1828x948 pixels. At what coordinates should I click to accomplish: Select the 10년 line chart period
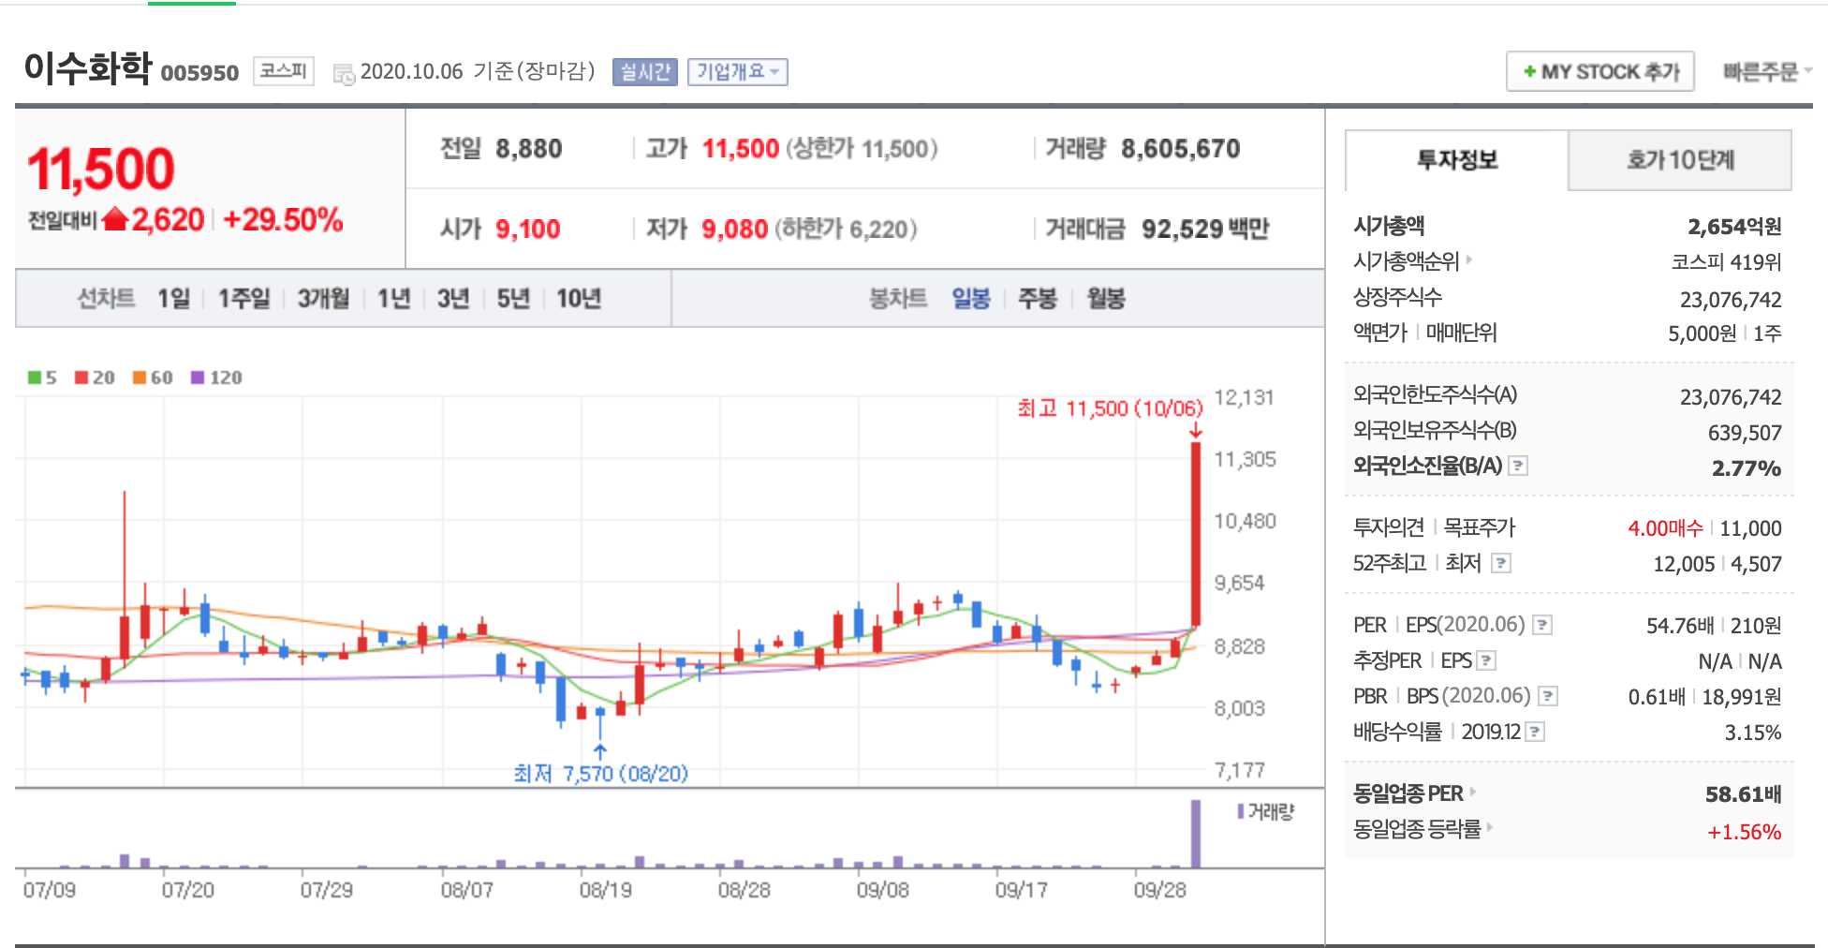pos(579,299)
